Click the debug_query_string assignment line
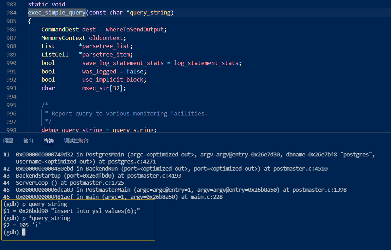Screen dimensions: 391x250 coord(99,130)
